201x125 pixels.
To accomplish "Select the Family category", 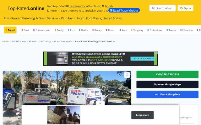I will [59, 30].
